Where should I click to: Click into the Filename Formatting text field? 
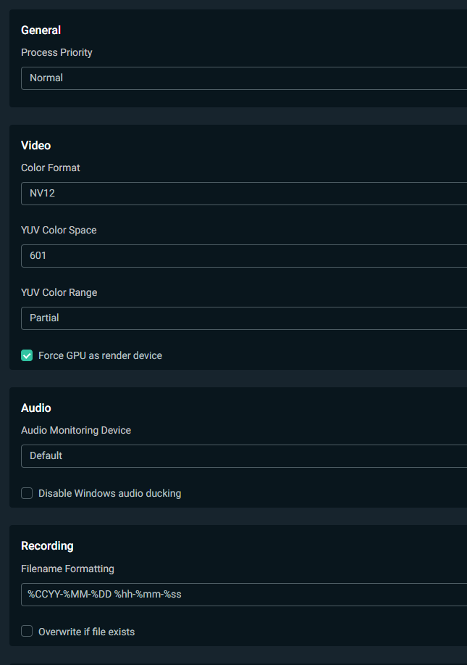(244, 595)
